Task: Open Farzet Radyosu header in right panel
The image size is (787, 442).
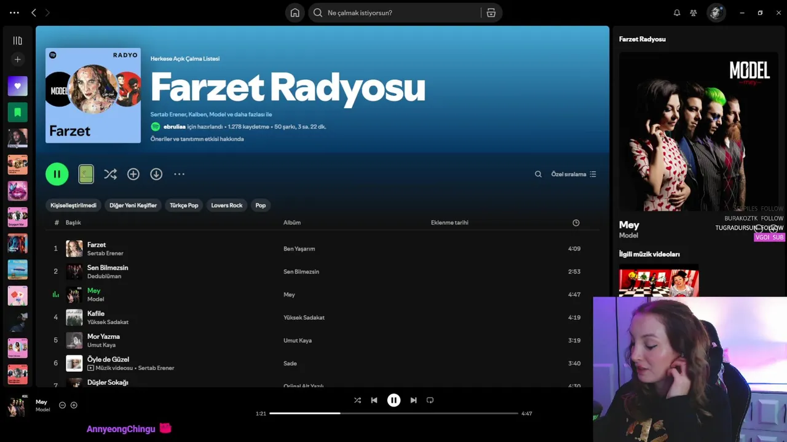Action: point(642,39)
